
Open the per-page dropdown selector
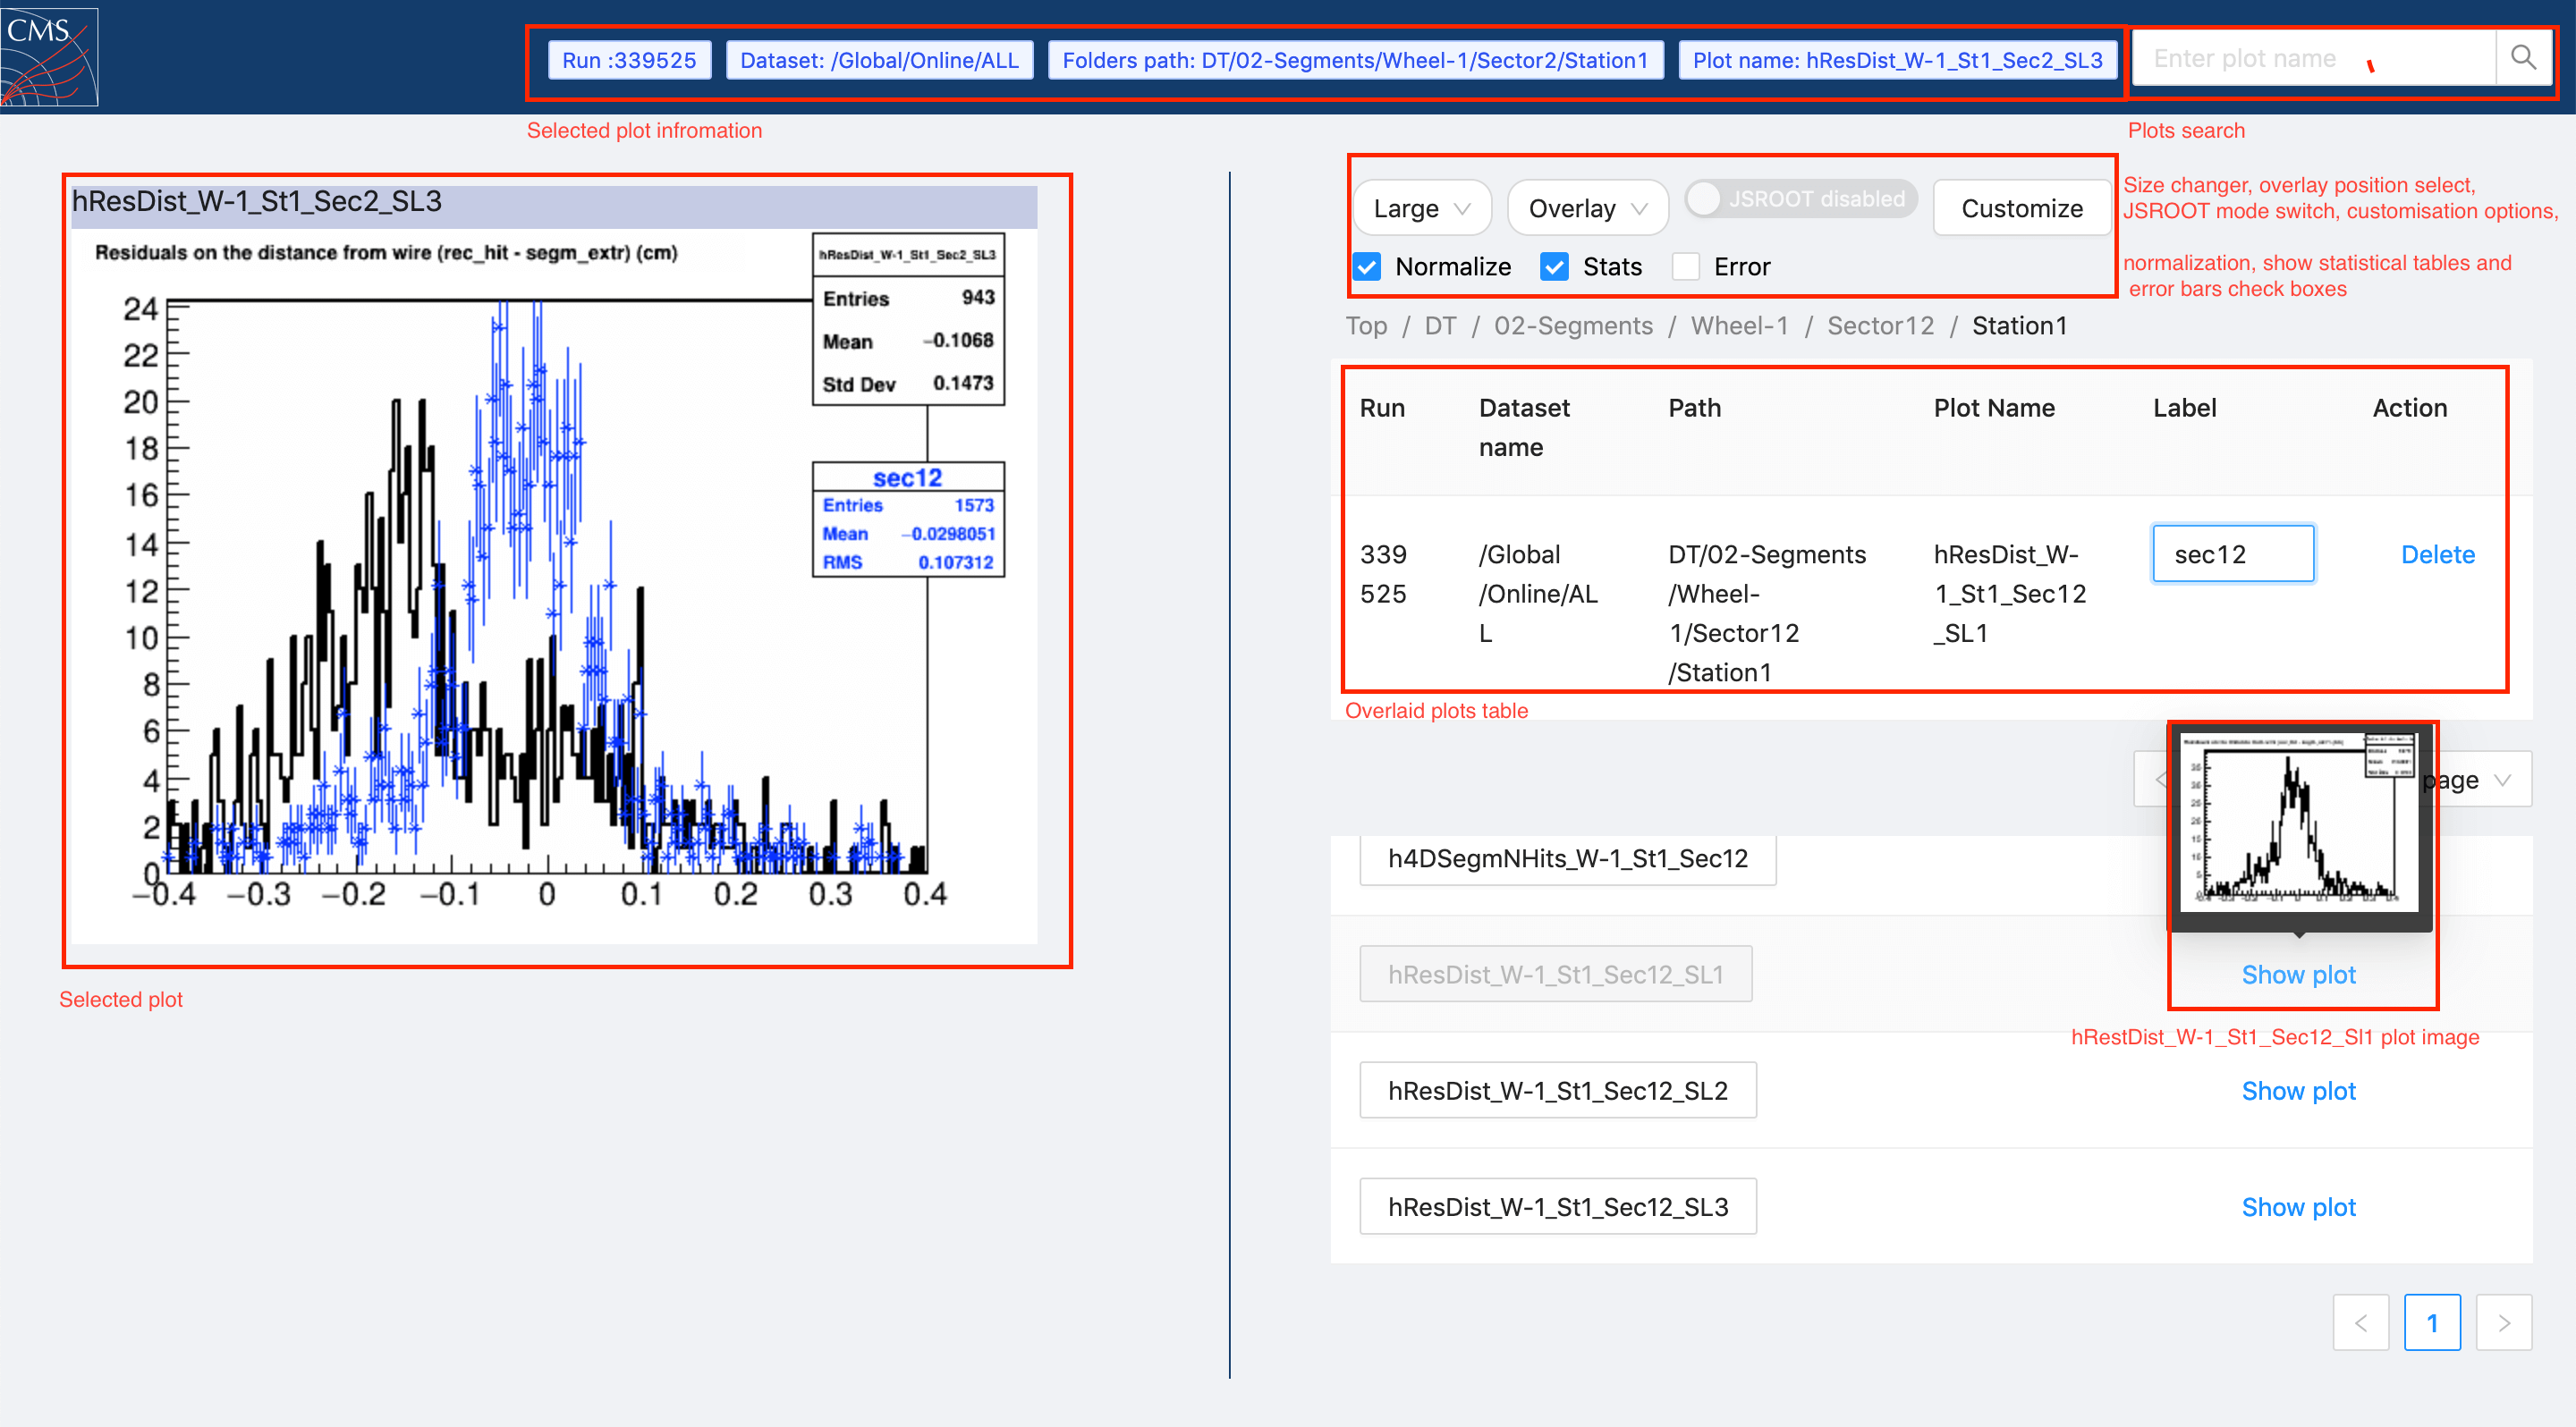tap(2480, 780)
